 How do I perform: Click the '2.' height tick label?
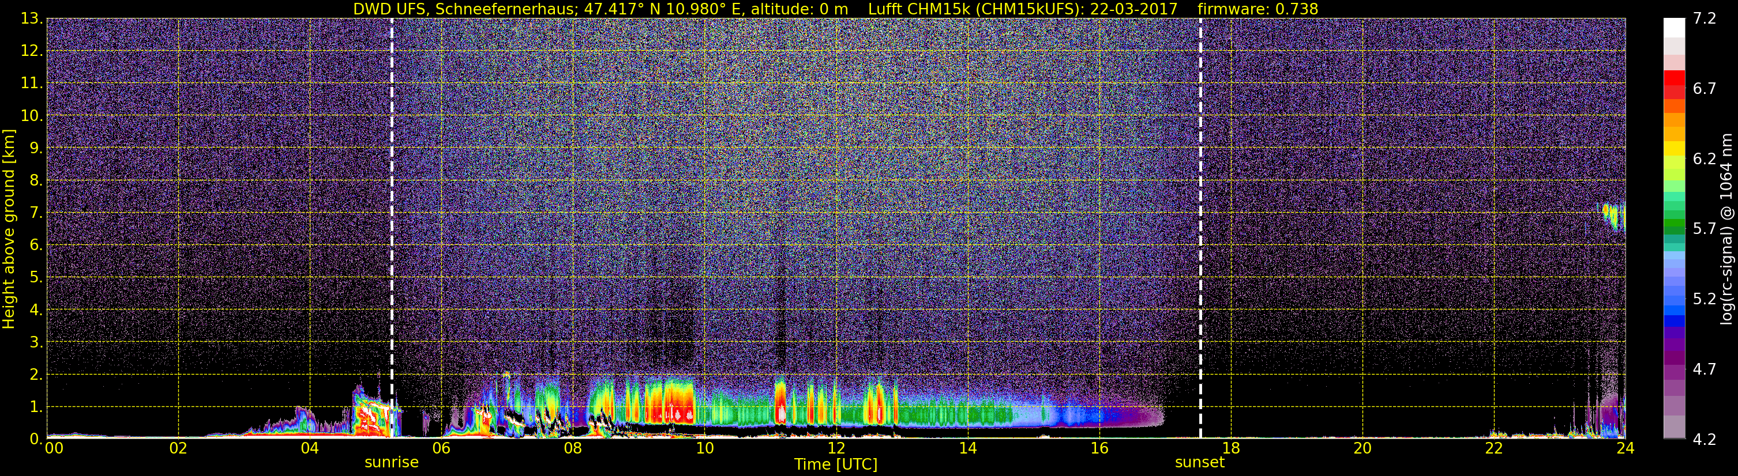point(35,374)
